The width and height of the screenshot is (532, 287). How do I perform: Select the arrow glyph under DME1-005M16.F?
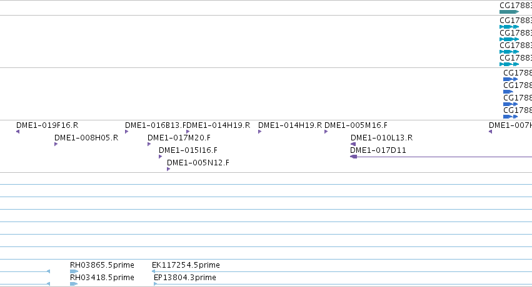coord(326,132)
